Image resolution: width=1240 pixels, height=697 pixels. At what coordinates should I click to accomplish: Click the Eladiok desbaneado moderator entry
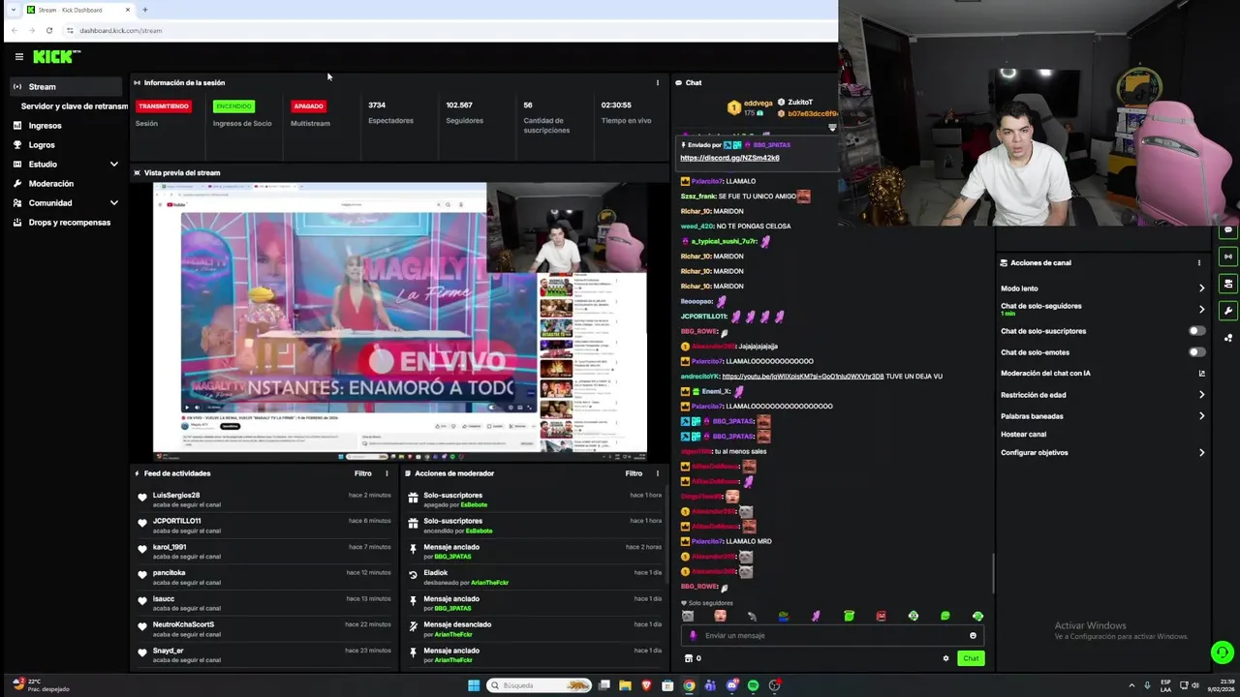click(x=535, y=577)
